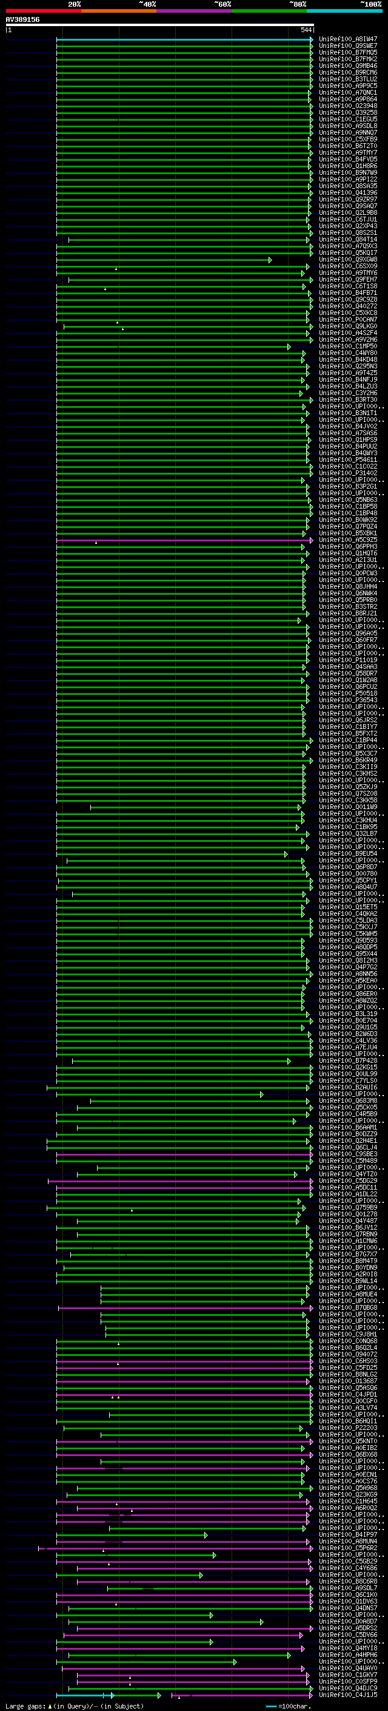Select the UniRef100_A7QNC1 label
Screen dimensions: 388x1711
pos(348,92)
